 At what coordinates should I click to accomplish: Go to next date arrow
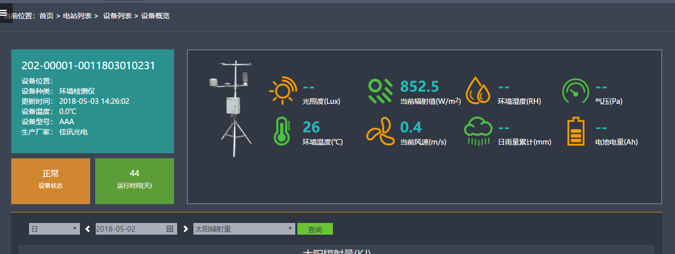[x=185, y=229]
